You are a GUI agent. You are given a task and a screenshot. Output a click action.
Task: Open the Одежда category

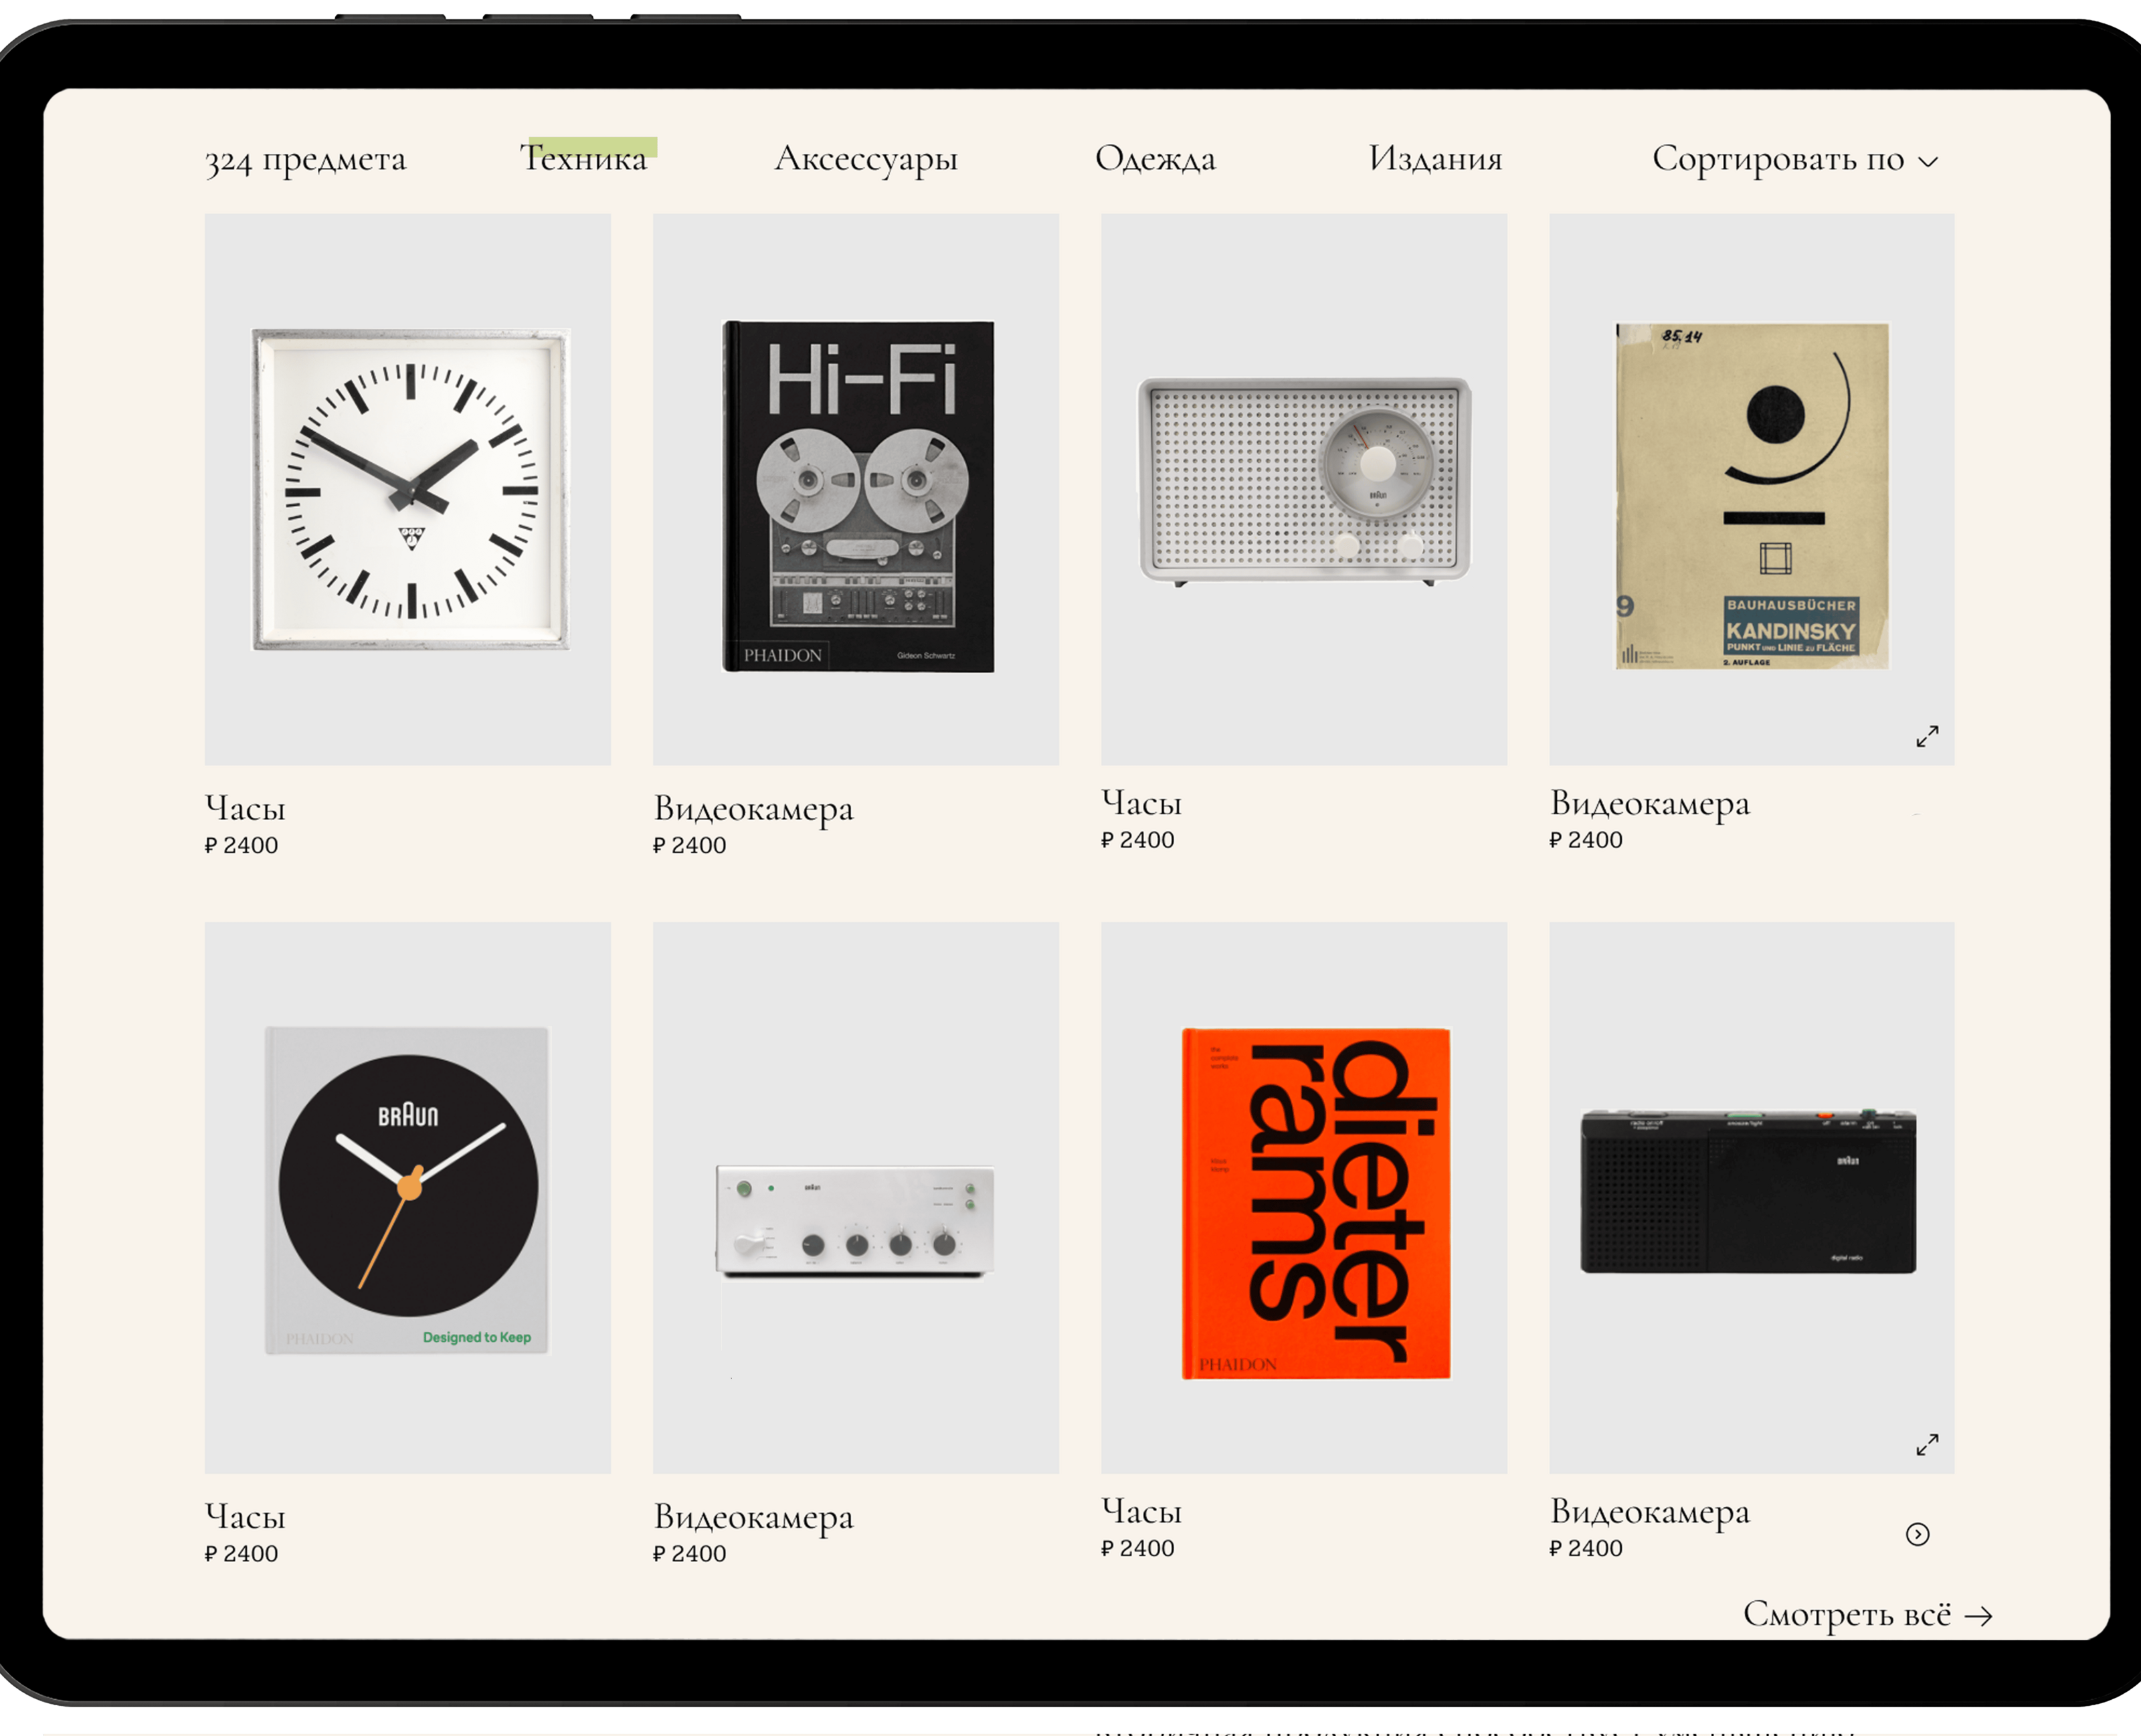1155,159
